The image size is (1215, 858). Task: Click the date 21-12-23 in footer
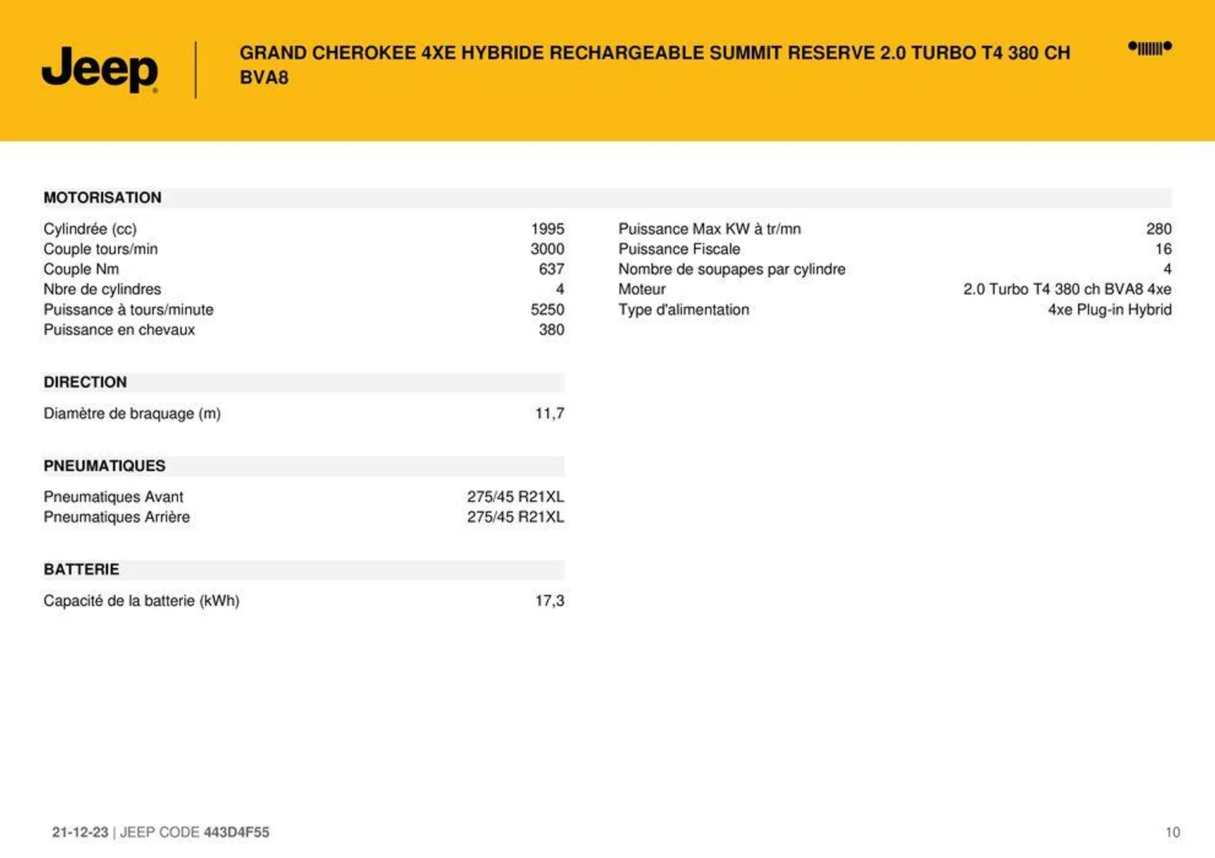point(80,833)
